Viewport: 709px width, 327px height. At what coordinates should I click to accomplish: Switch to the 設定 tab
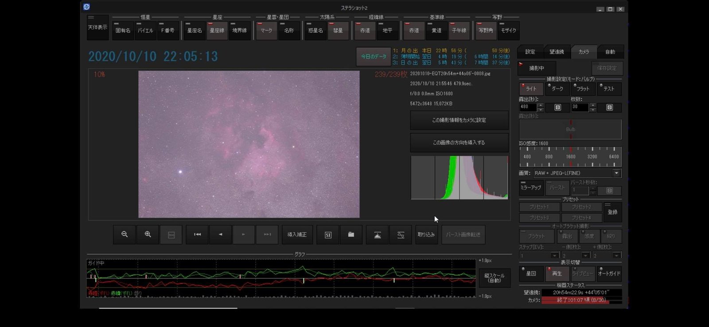click(x=530, y=52)
